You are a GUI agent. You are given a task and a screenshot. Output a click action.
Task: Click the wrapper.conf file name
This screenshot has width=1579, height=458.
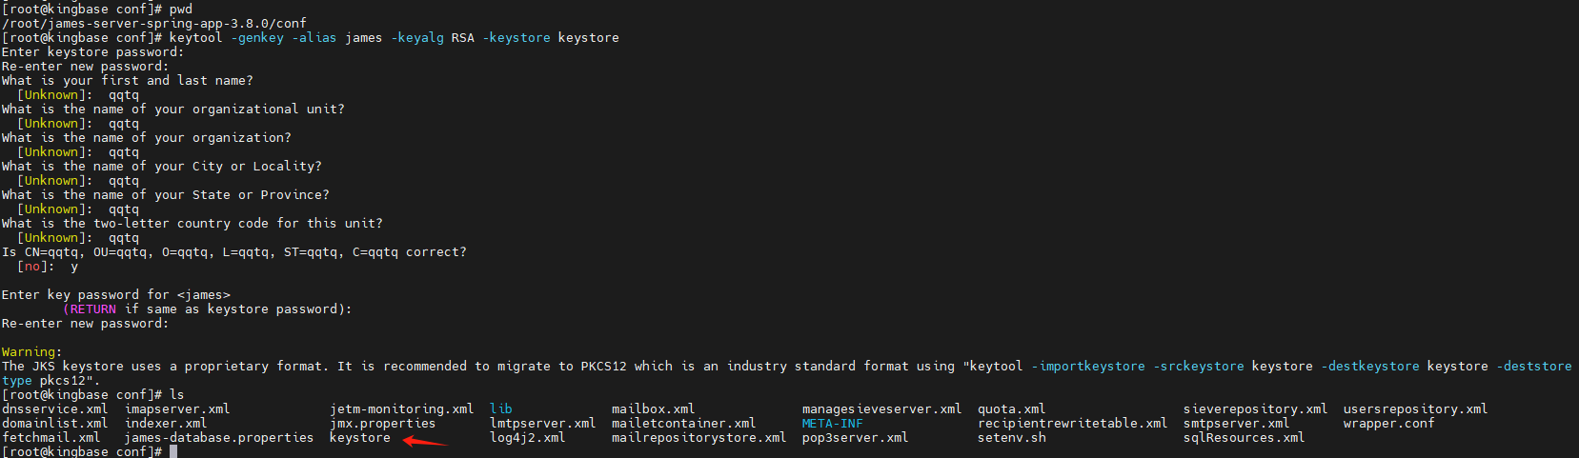click(1388, 424)
